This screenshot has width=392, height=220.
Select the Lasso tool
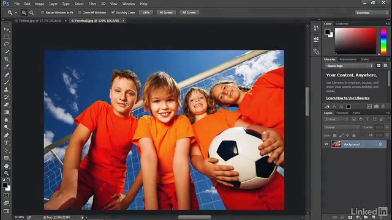(6, 44)
